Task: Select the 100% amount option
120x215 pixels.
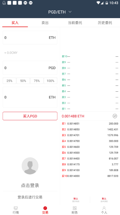Action: [50, 81]
